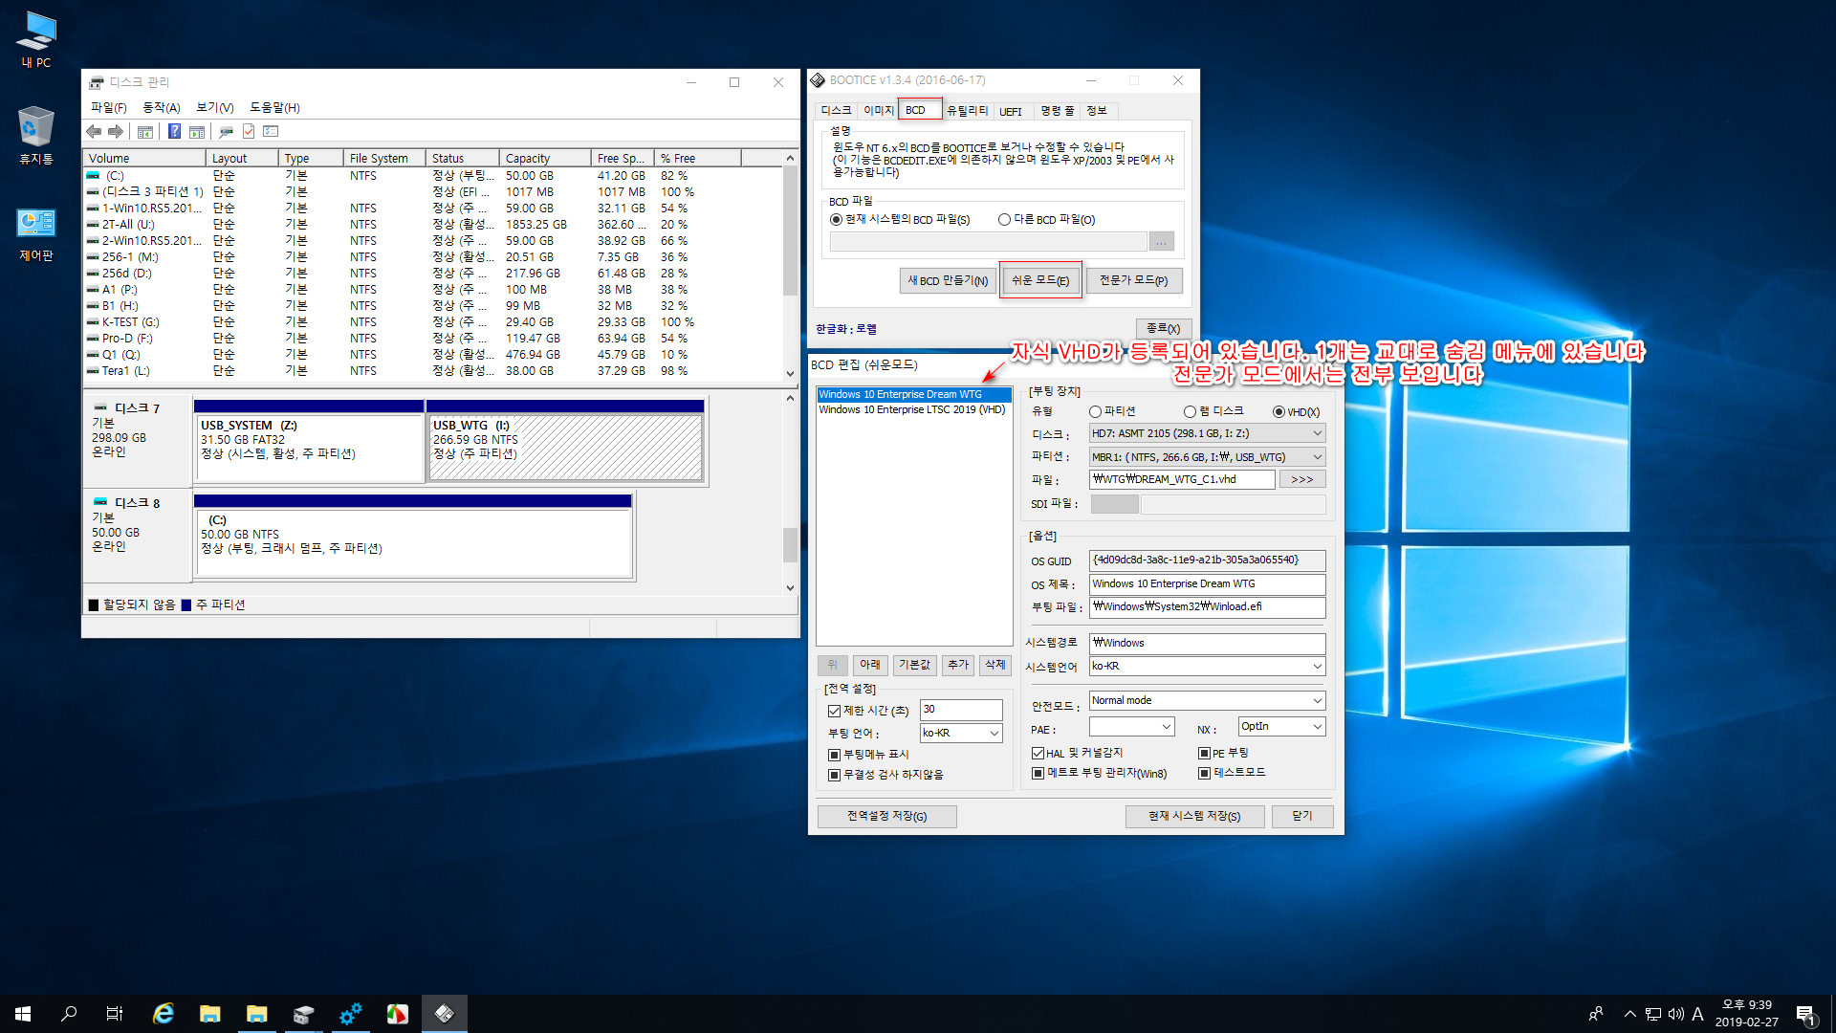Open the 파티션 MBR1 dropdown
Viewport: 1836px width, 1033px height.
pos(1207,457)
